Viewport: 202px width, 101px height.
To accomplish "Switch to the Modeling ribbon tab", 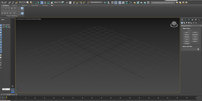I will 6,6.
